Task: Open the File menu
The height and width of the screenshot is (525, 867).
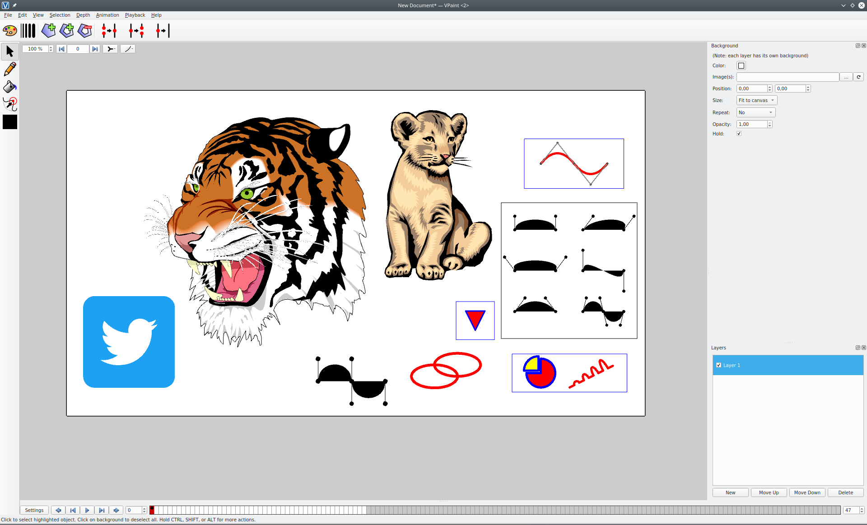Action: [x=8, y=15]
